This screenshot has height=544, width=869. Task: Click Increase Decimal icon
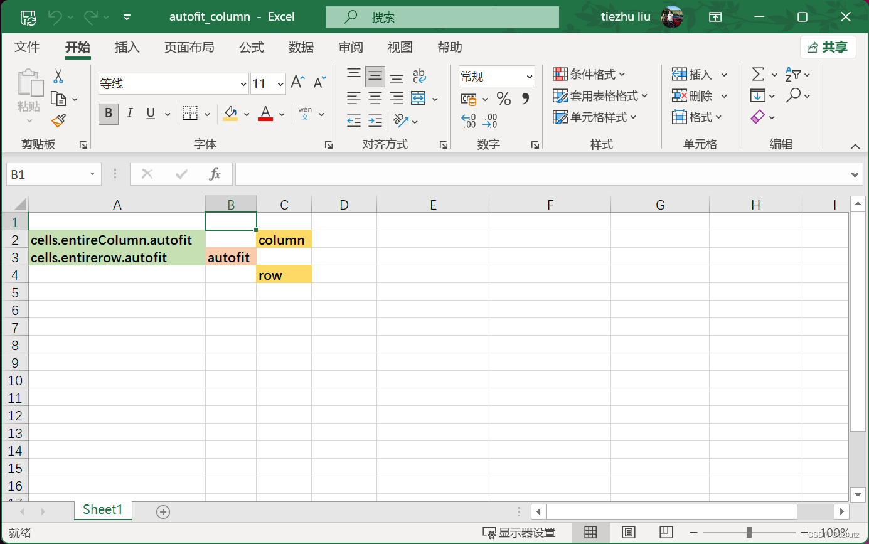[x=468, y=120]
